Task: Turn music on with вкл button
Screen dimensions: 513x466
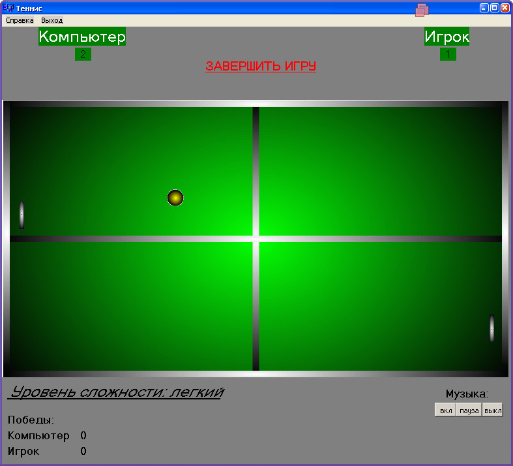Action: tap(446, 411)
